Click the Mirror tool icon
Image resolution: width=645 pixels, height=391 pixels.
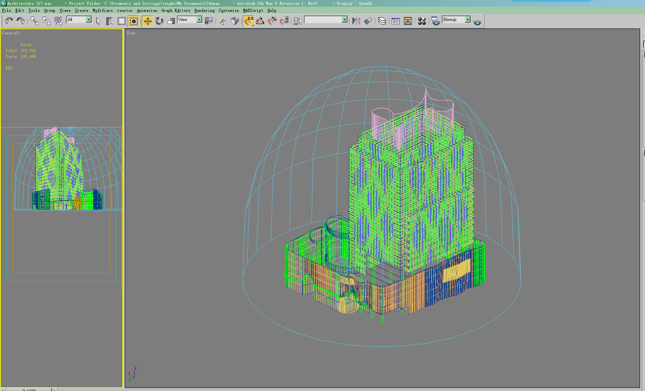click(x=356, y=21)
